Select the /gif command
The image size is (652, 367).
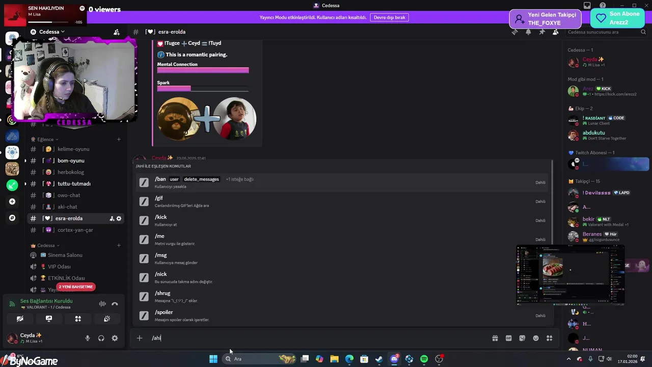click(x=343, y=201)
